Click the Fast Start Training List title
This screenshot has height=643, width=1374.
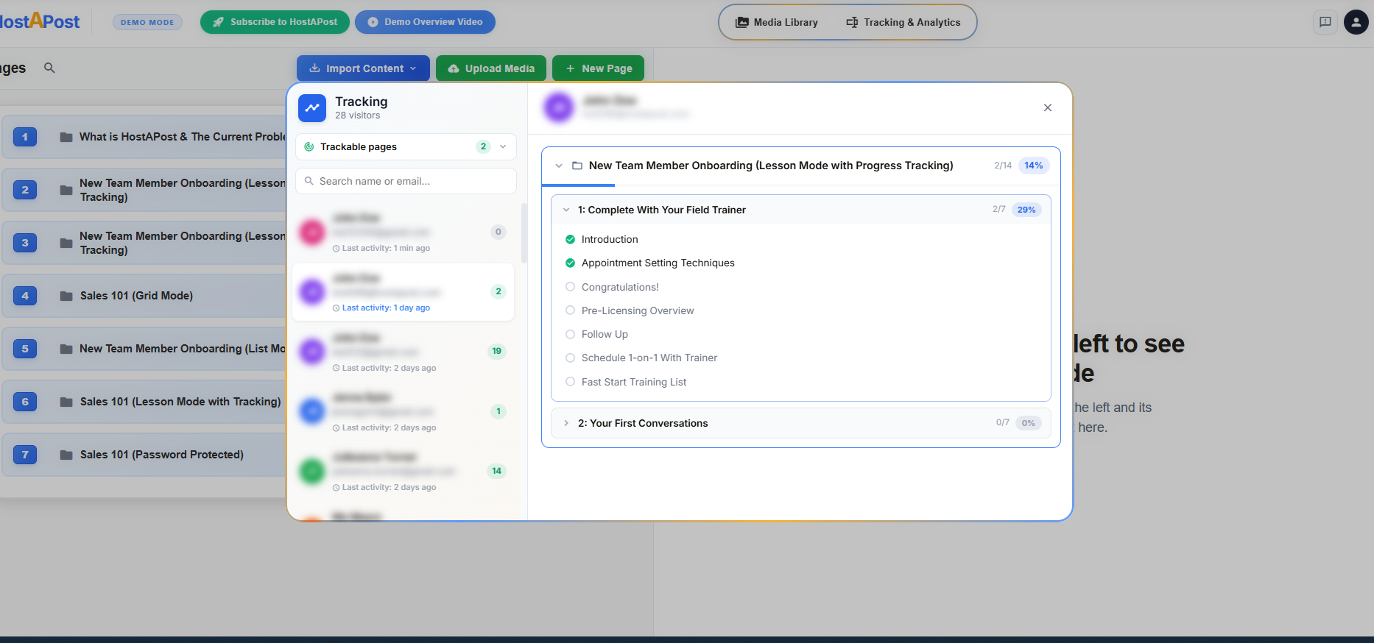634,382
